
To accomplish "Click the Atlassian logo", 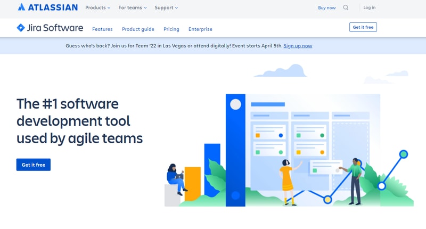I will 47,7.
